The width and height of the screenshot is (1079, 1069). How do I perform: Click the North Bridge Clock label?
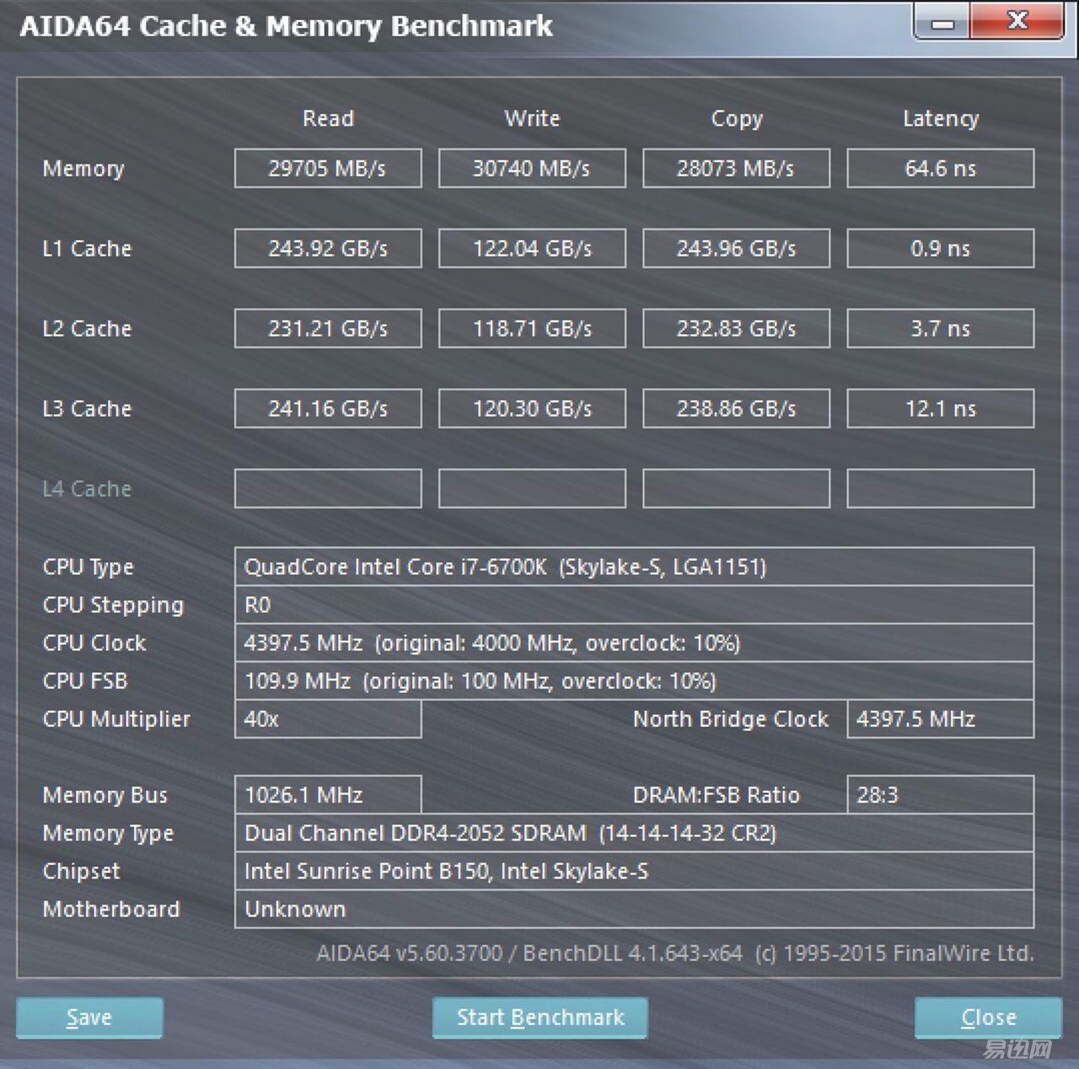pyautogui.click(x=731, y=719)
